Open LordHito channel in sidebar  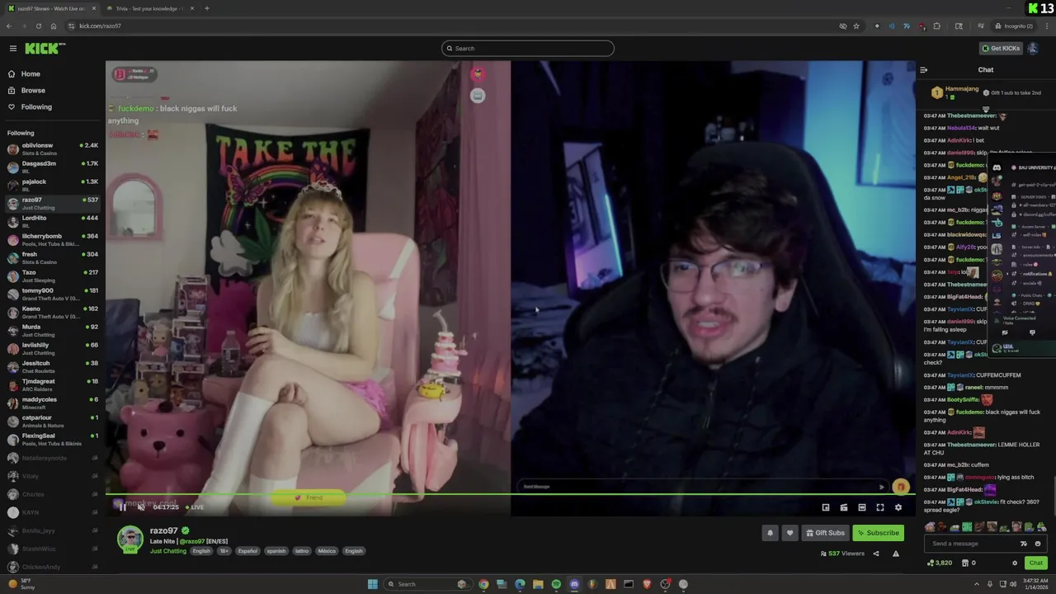click(53, 221)
